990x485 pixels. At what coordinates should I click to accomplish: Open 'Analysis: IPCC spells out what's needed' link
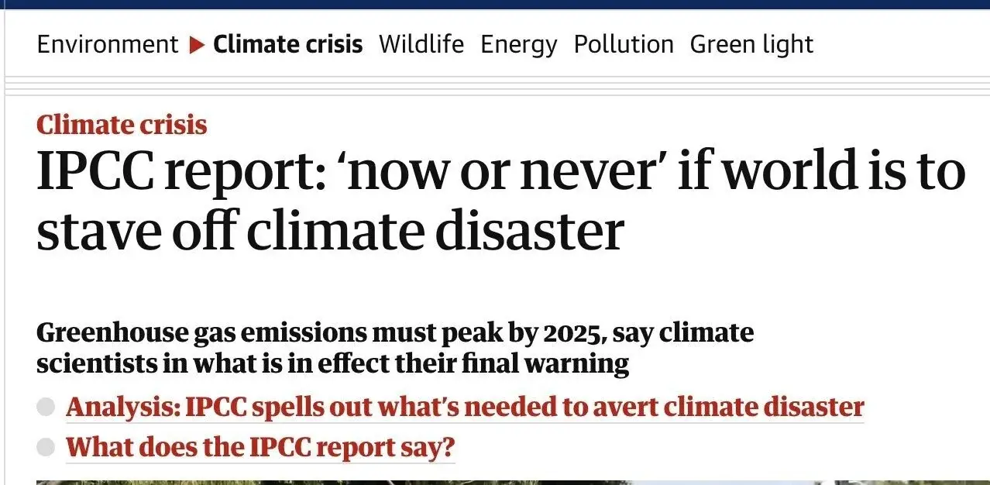tap(465, 407)
